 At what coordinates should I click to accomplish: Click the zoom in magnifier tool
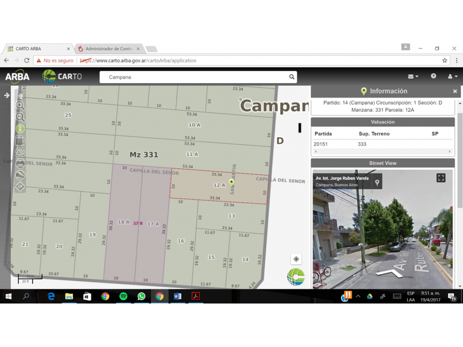20,105
